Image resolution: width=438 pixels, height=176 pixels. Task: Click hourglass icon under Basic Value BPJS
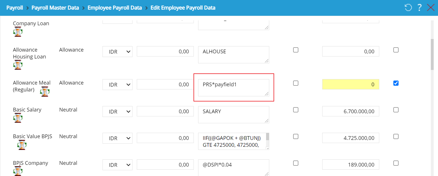[22, 144]
